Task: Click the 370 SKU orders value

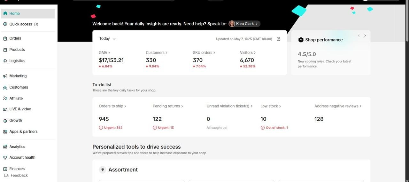Action: coord(198,60)
